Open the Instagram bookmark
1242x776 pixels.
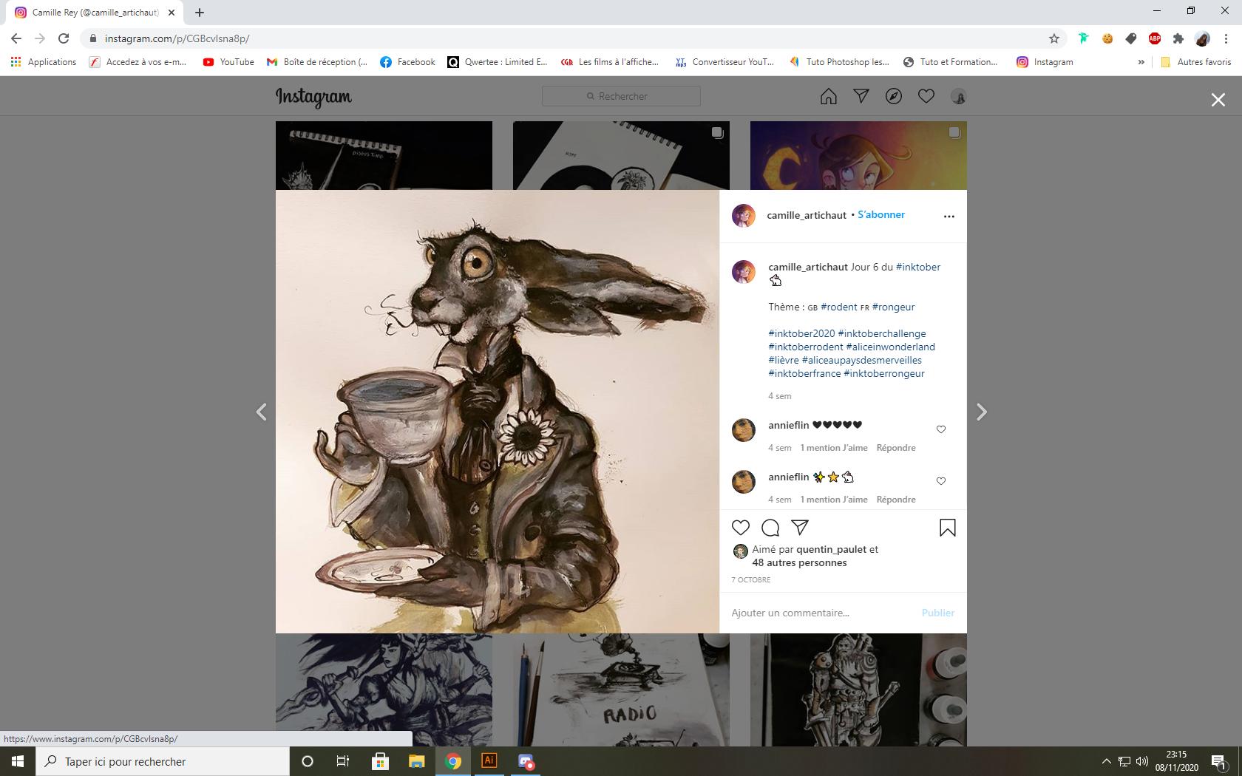[x=1045, y=62]
